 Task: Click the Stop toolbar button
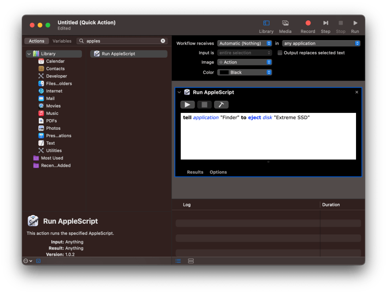(341, 27)
